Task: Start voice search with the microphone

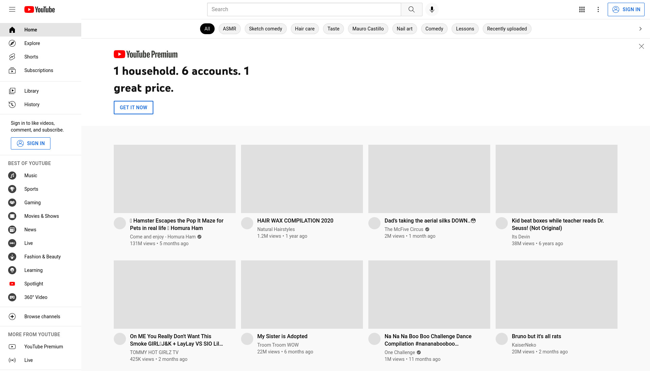Action: point(432,9)
